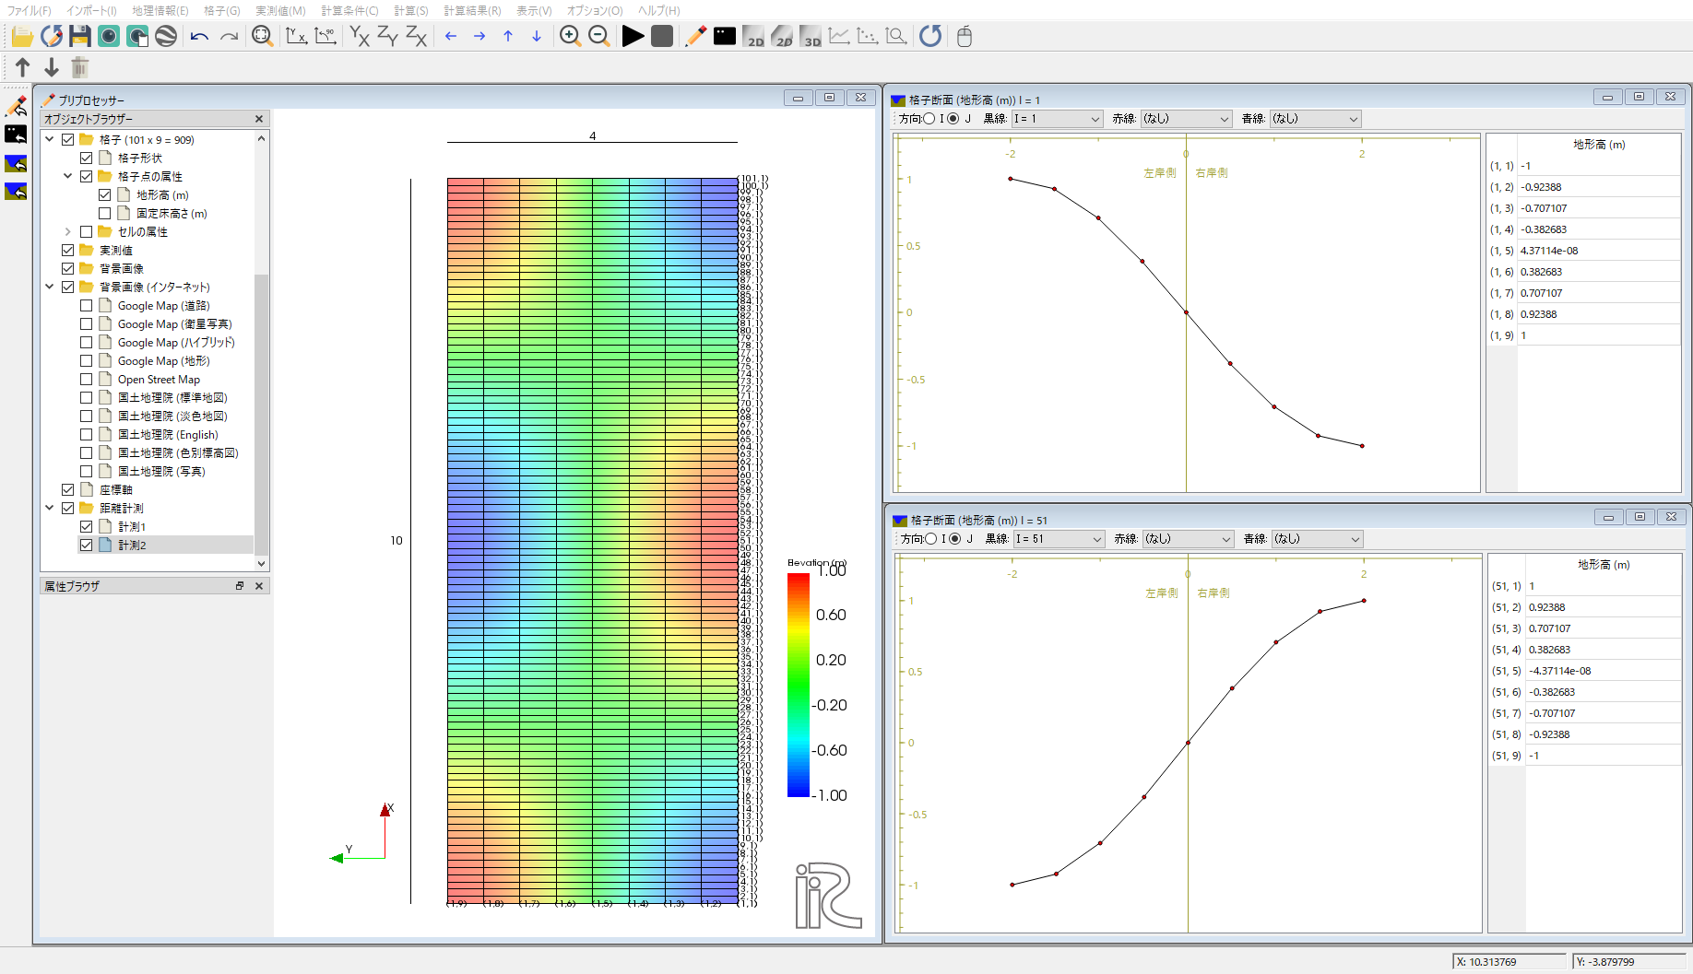Click the save floppy disk icon
The height and width of the screenshot is (974, 1693).
point(80,36)
